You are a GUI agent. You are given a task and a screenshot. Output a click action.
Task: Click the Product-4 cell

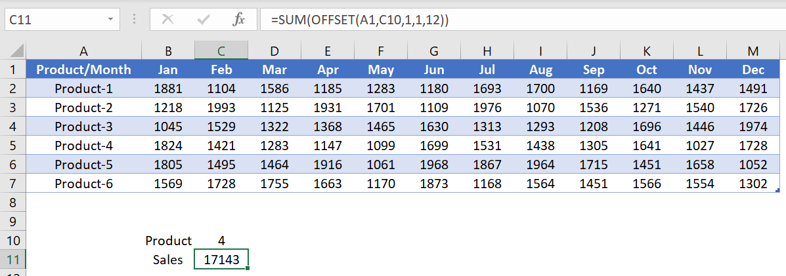click(83, 146)
